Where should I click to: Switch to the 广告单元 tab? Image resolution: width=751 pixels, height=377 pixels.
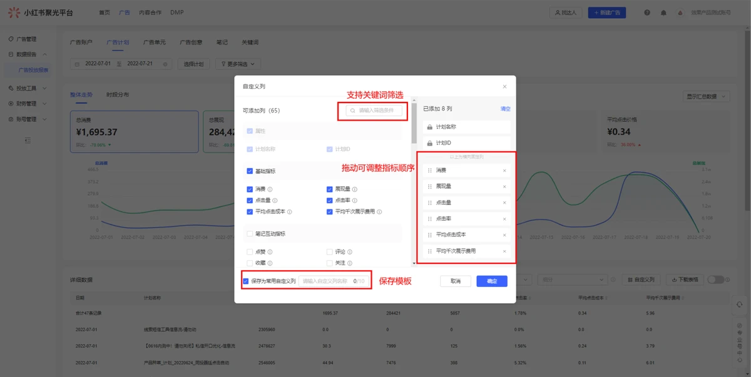[x=154, y=43]
